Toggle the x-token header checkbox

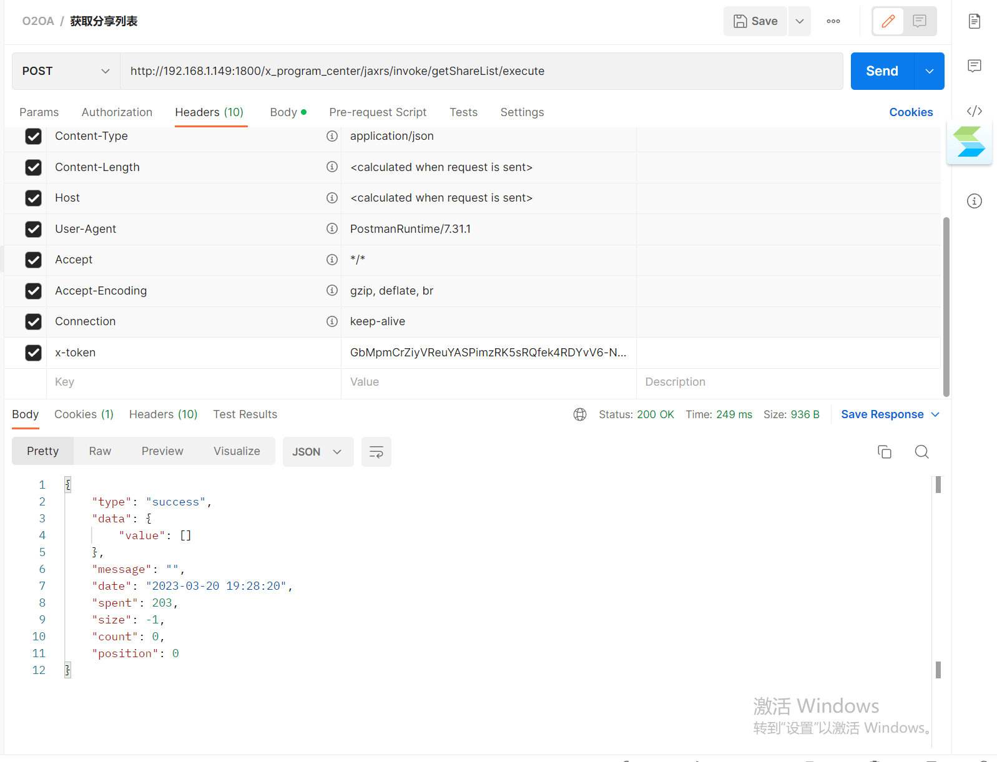33,353
